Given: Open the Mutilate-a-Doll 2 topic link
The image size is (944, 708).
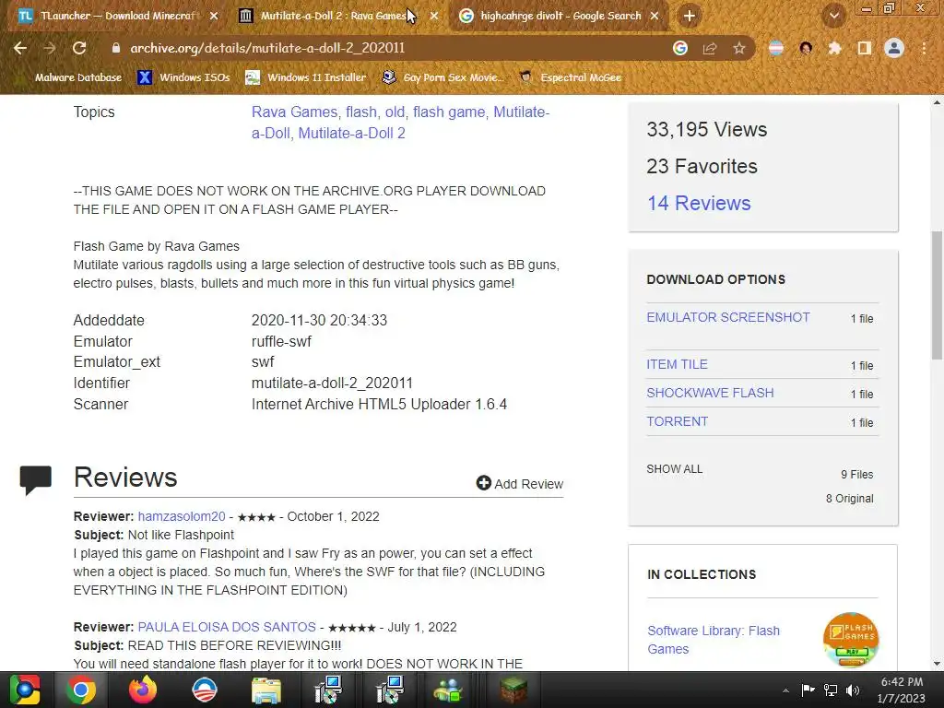Looking at the screenshot, I should click(x=351, y=133).
